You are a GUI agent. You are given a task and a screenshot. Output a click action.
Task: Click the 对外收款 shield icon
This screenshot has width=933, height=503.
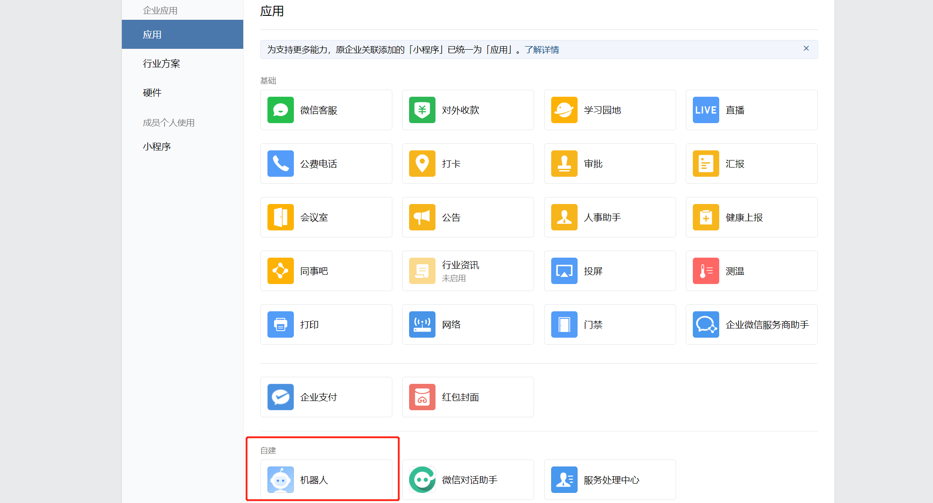422,110
